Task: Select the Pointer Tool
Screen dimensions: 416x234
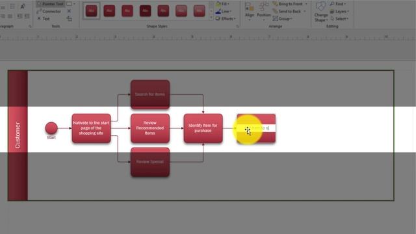Action: coord(50,4)
